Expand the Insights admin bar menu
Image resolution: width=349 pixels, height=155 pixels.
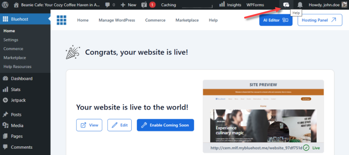click(x=230, y=5)
